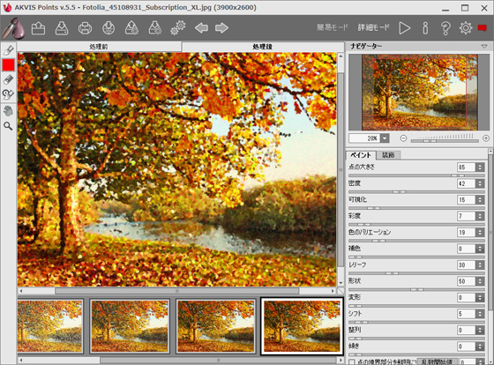This screenshot has height=365, width=494.
Task: Adjust the 整列 stepper arrows
Action: coord(480,331)
